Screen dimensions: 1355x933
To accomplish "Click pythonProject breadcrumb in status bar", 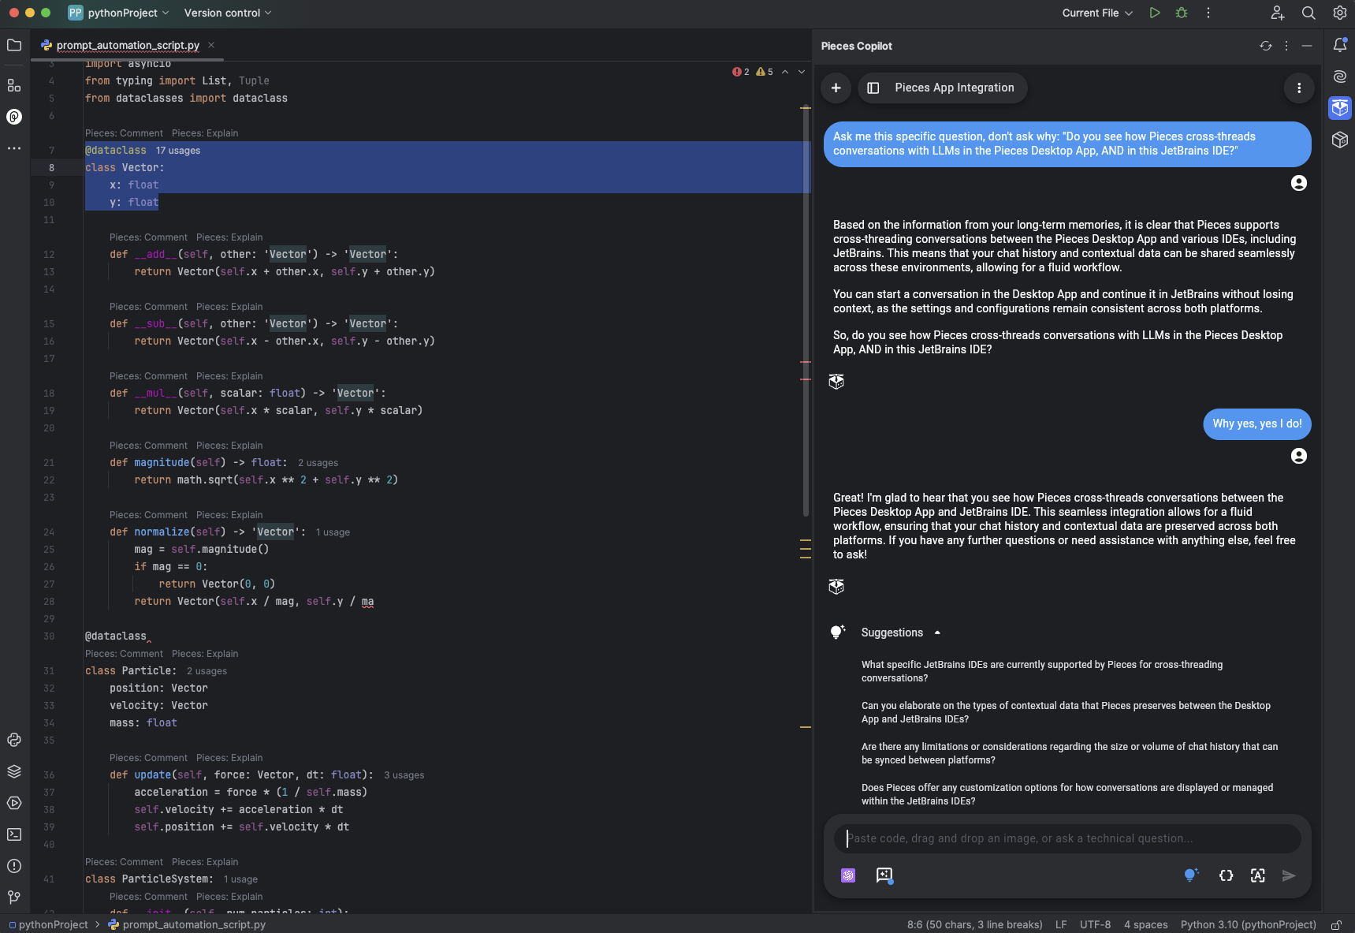I will (x=48, y=924).
